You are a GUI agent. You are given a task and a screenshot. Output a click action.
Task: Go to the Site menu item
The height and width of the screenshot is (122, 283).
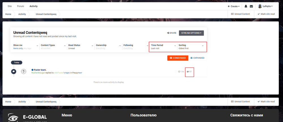10,6
